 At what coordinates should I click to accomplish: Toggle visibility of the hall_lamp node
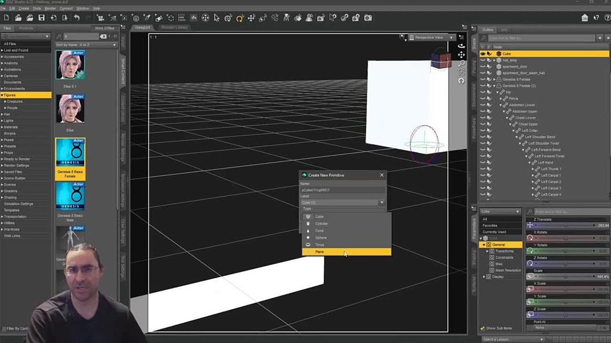(x=483, y=61)
